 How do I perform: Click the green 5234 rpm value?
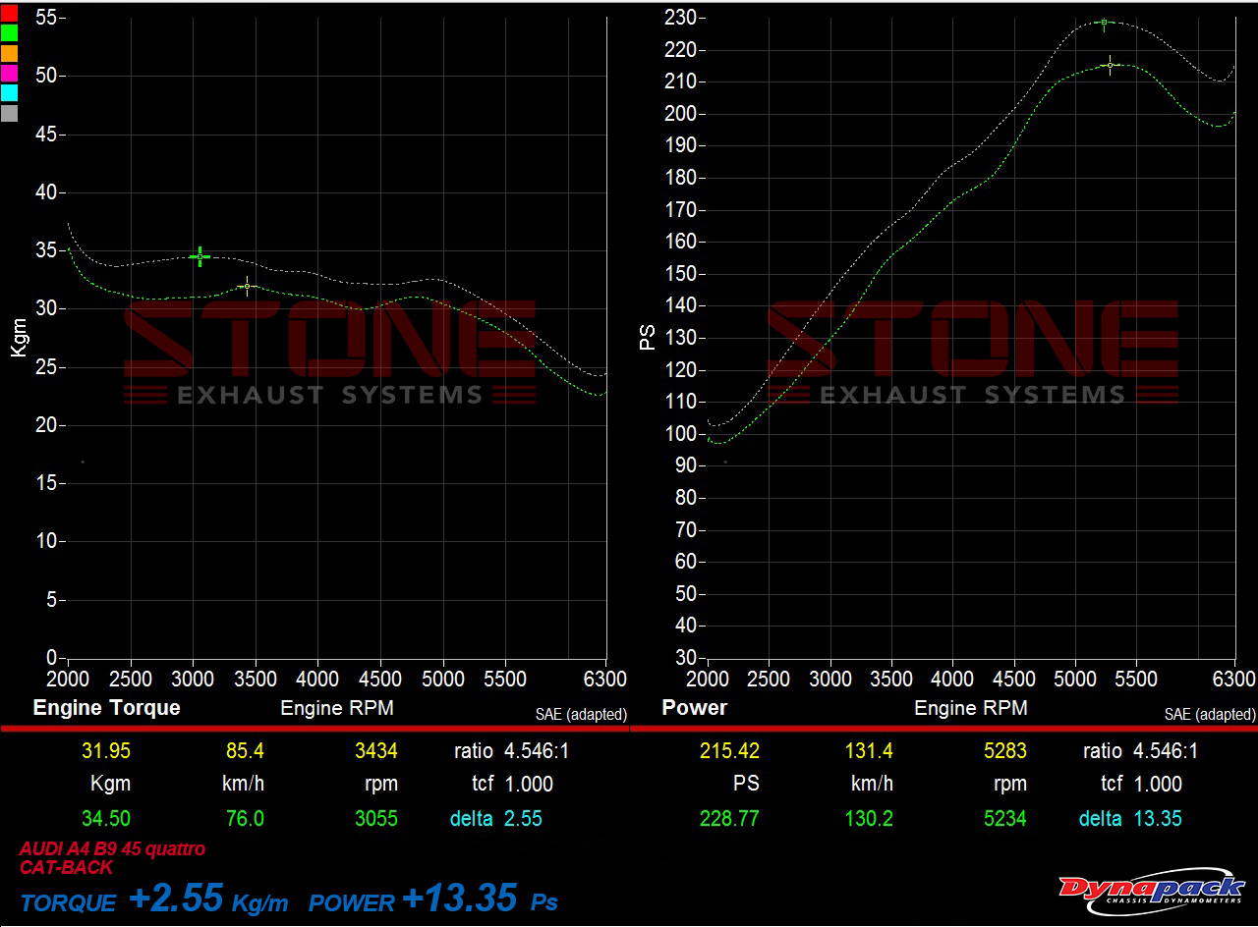click(1005, 818)
